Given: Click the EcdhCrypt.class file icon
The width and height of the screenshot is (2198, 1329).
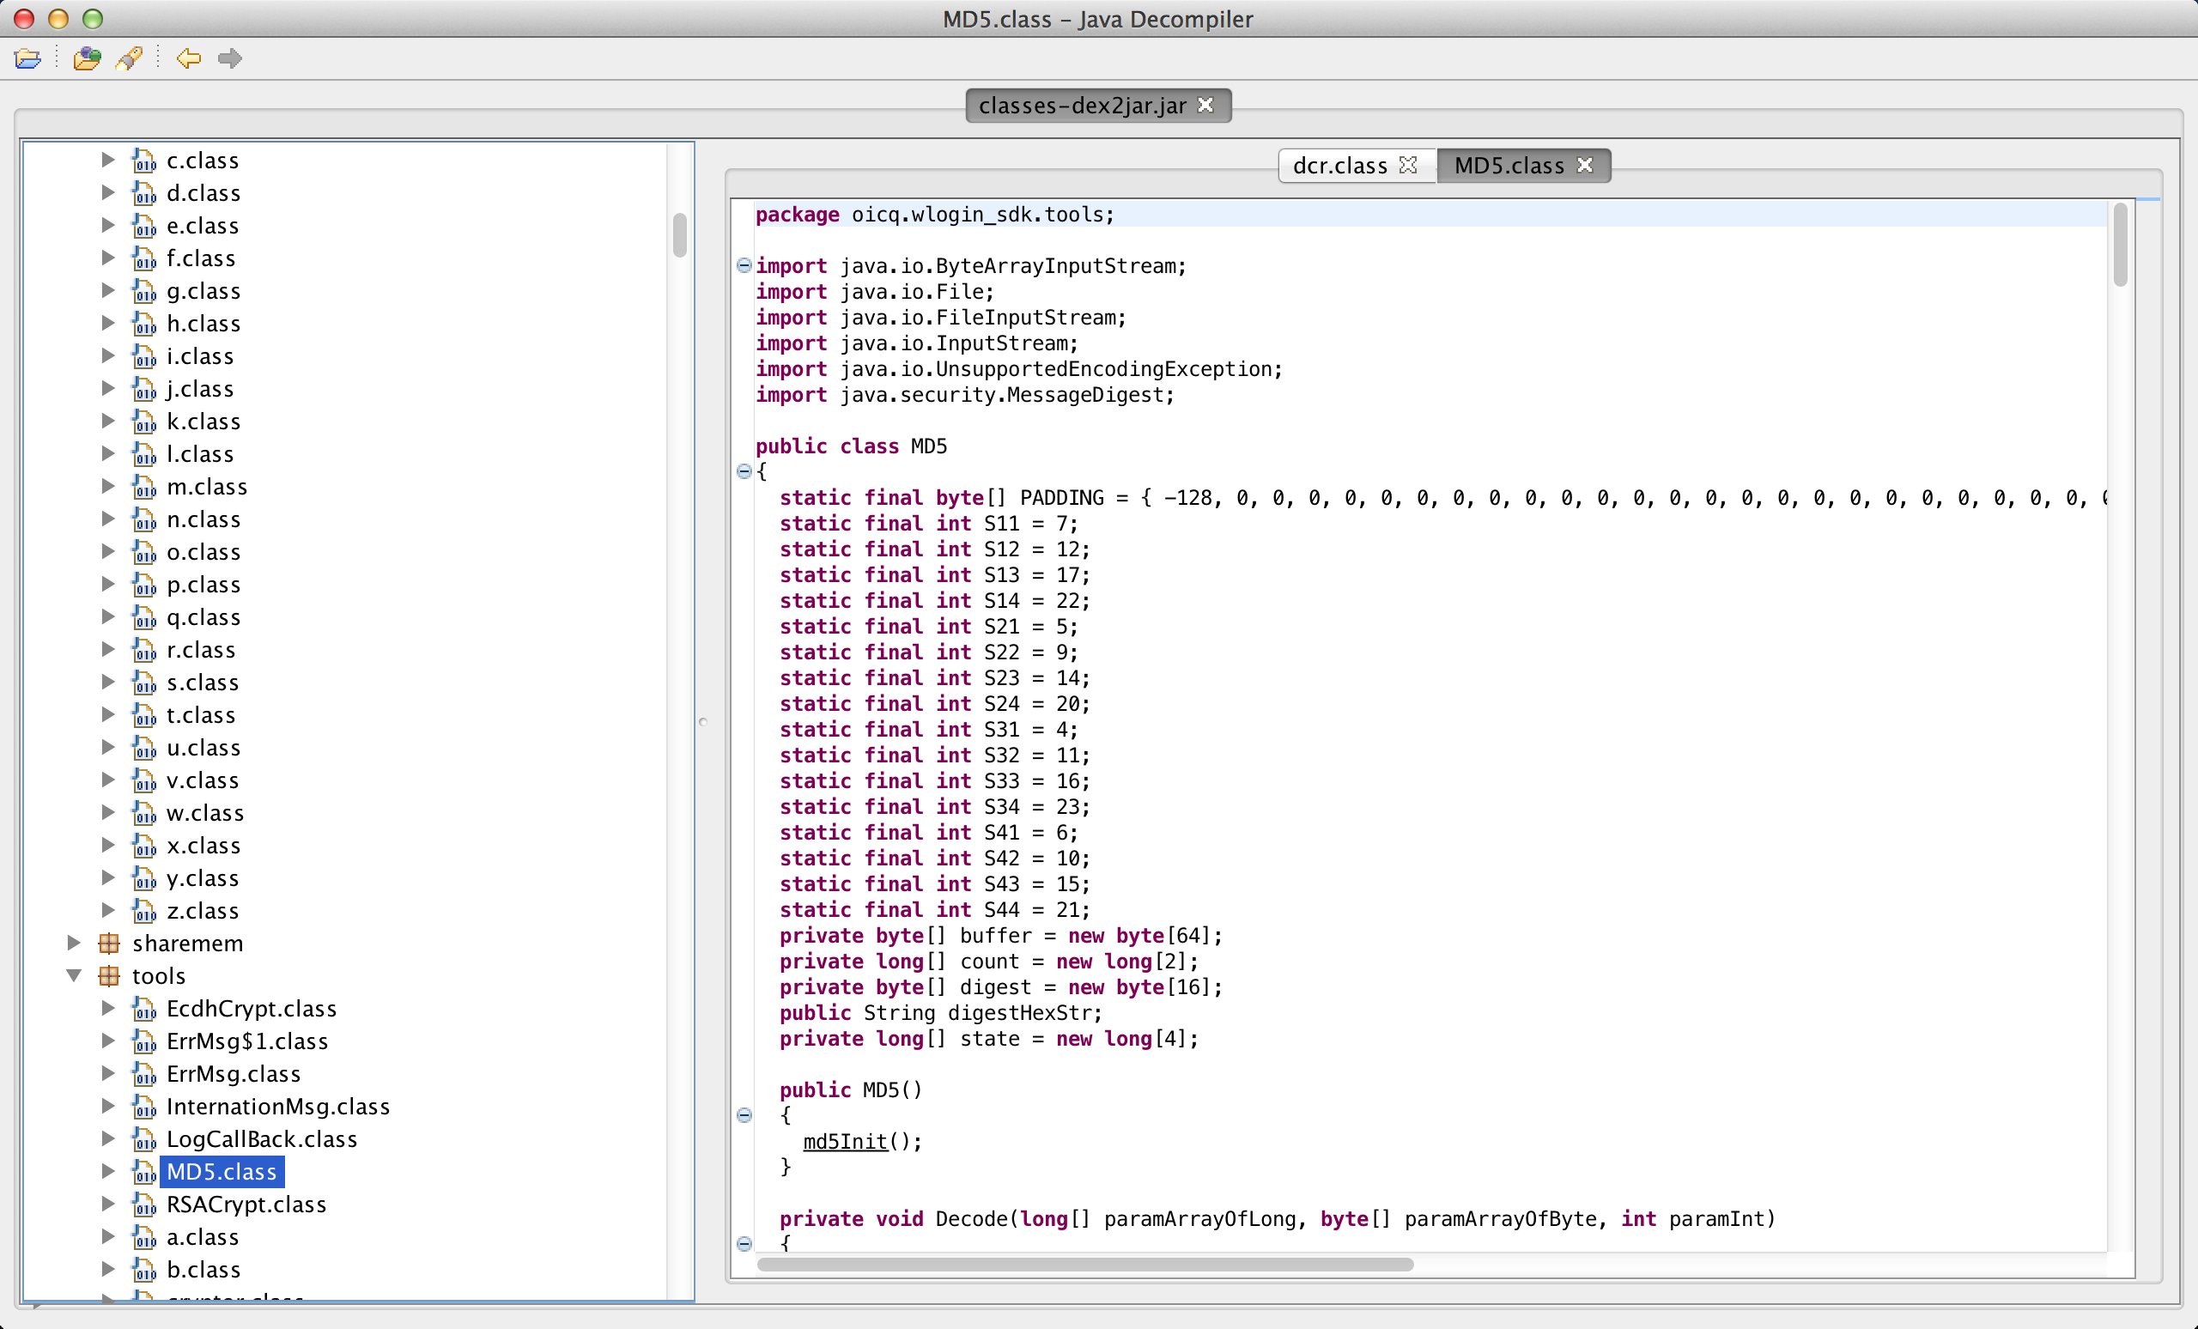Looking at the screenshot, I should click(143, 1009).
